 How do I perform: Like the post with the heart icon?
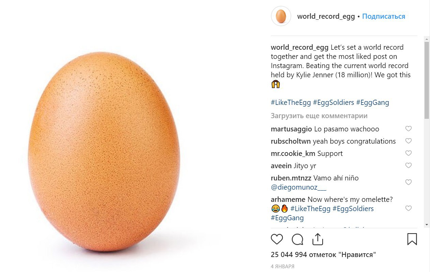[x=277, y=239]
